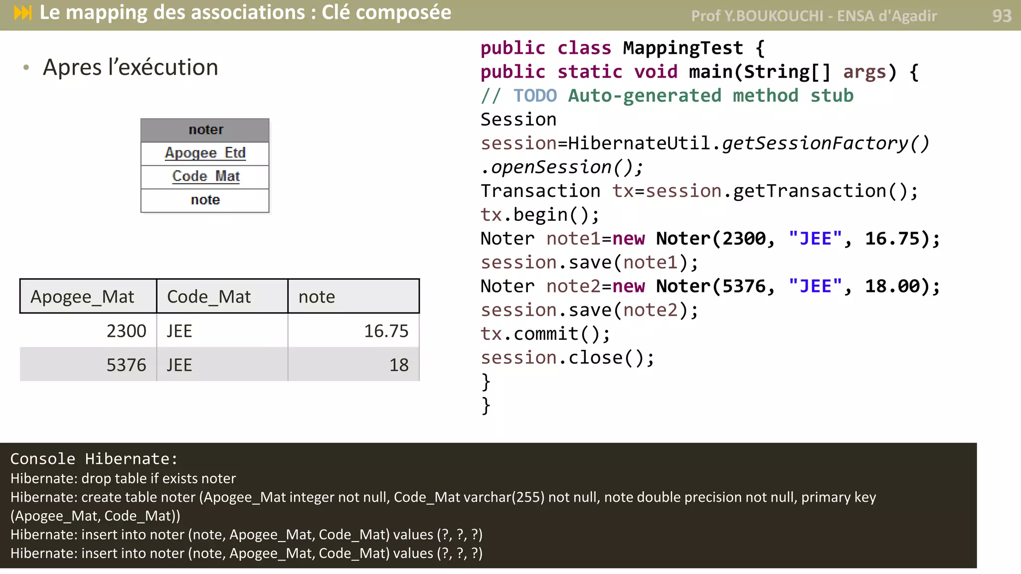This screenshot has width=1021, height=574.
Task: Click the slide title 'Le mapping des associations : Clé composée'
Action: (x=245, y=12)
